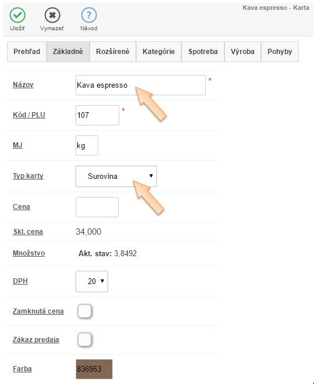The height and width of the screenshot is (384, 314).
Task: Open the Rozšírené tab
Action: [x=113, y=52]
